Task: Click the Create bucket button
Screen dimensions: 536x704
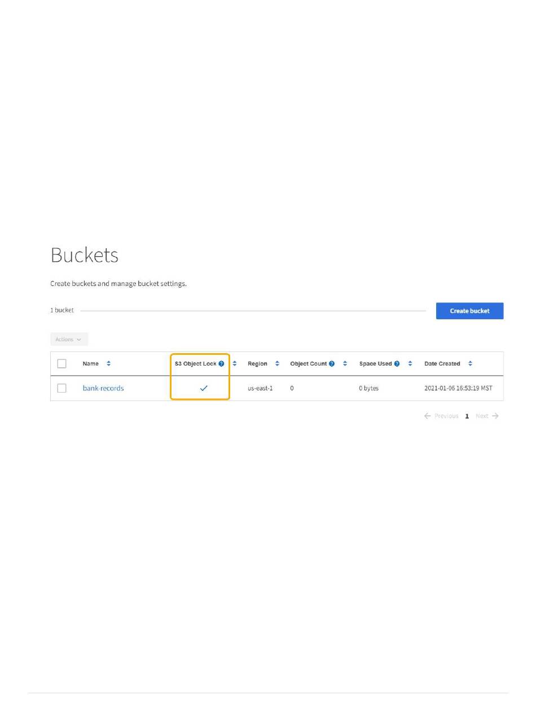Action: pyautogui.click(x=469, y=311)
